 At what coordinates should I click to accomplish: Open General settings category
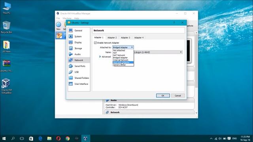pos(79,31)
